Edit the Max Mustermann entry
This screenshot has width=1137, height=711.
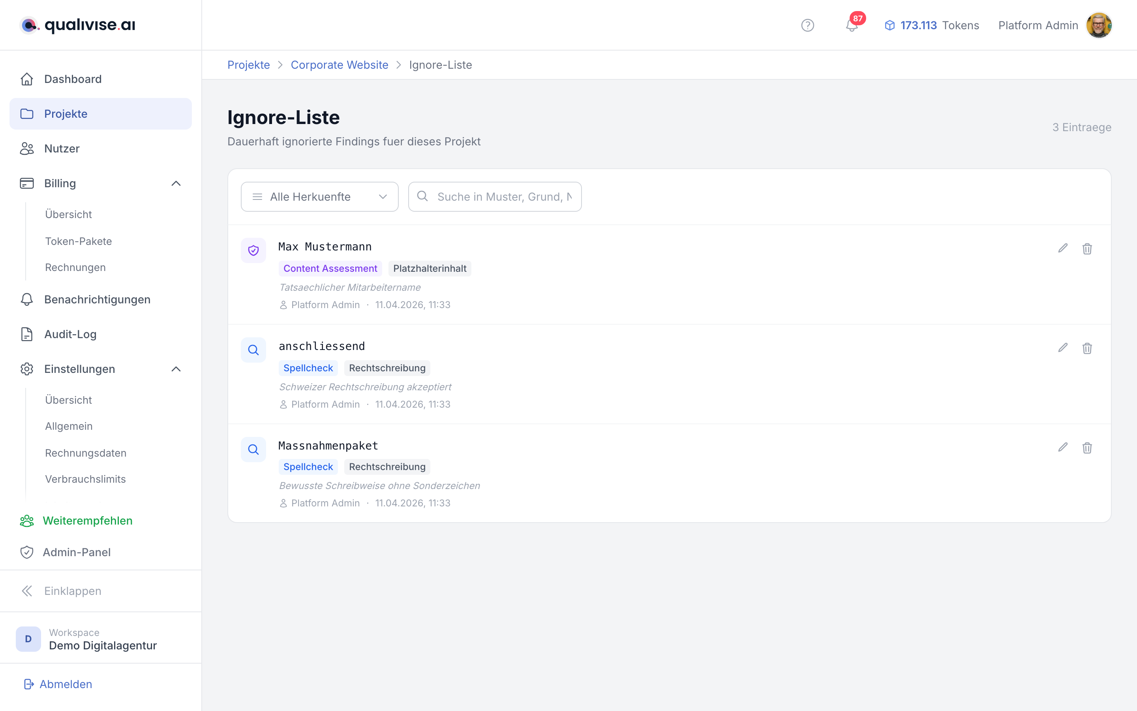tap(1063, 248)
